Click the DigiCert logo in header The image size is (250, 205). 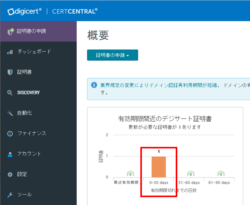pos(24,12)
